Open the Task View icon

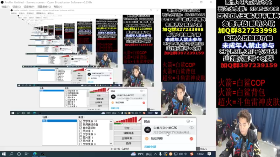tap(27, 154)
